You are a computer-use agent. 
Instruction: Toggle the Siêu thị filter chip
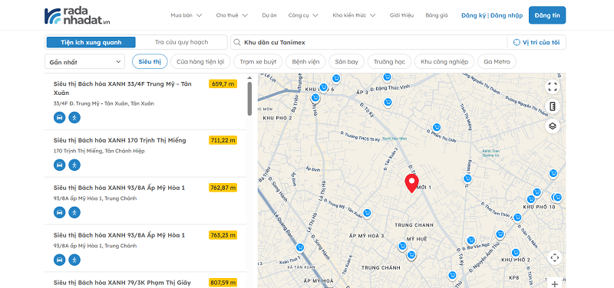(150, 62)
